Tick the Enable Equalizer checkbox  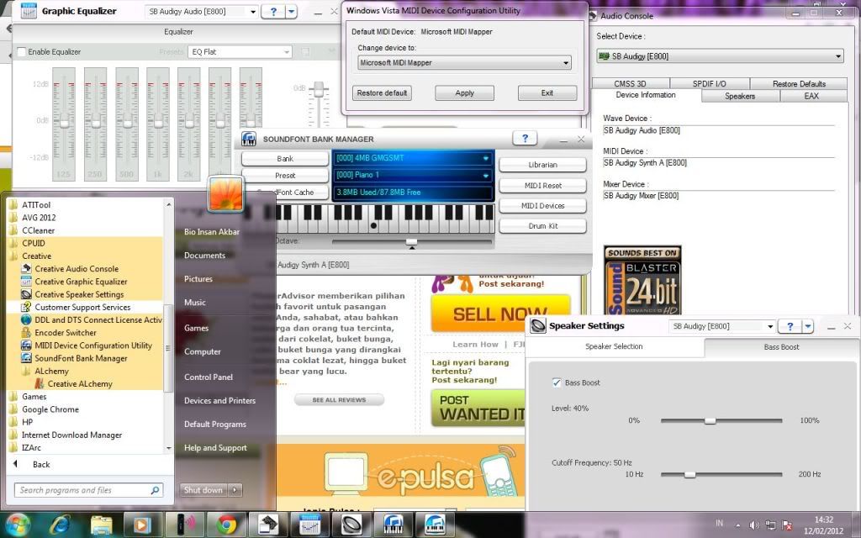pos(21,51)
